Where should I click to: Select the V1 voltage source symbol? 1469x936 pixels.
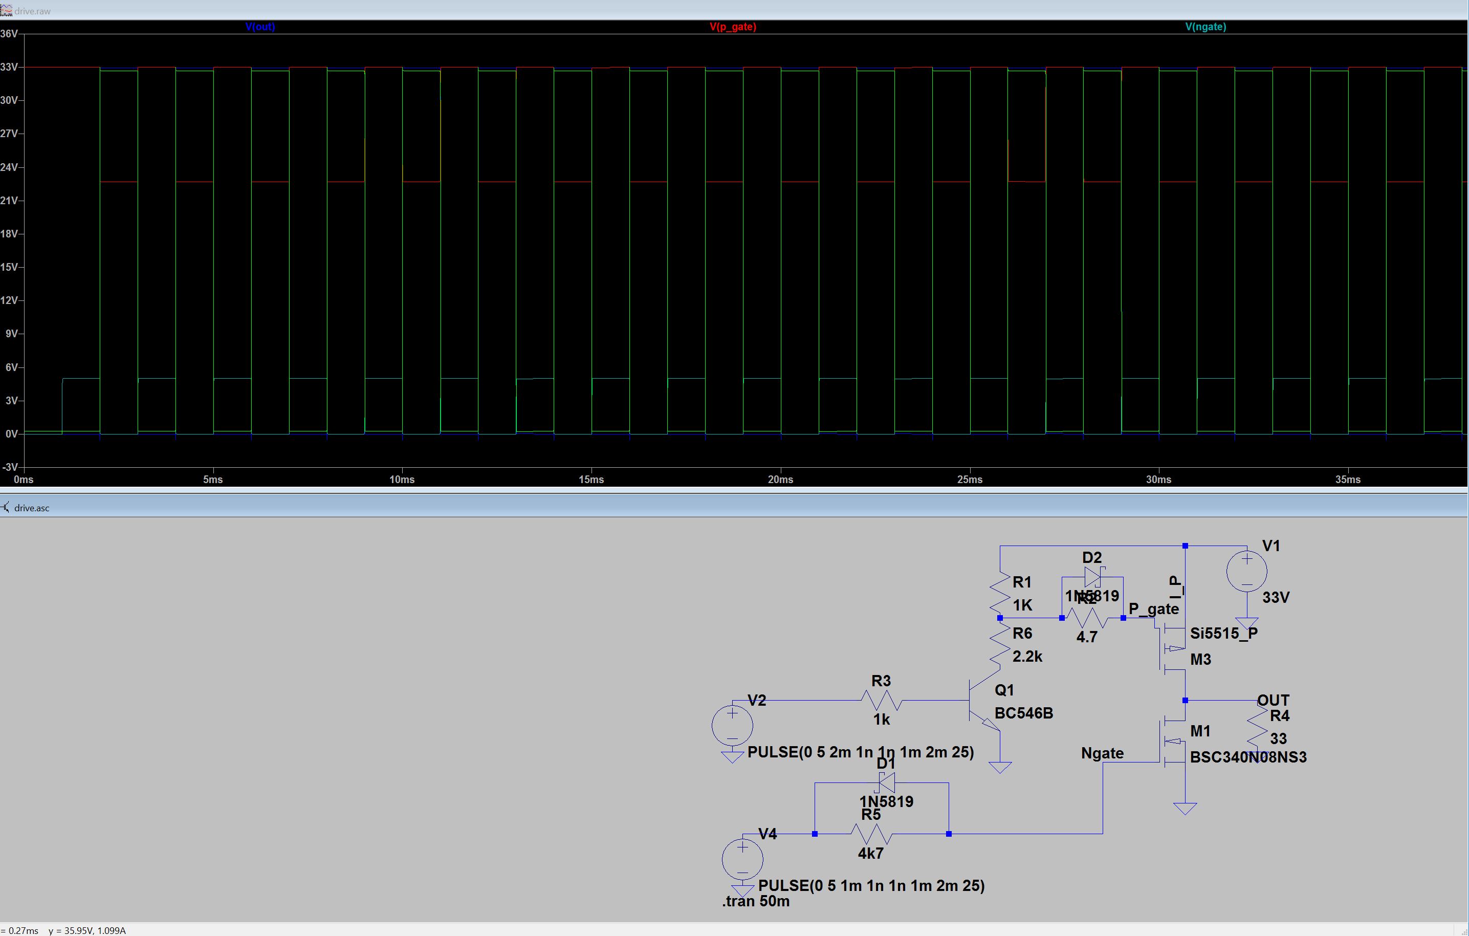click(x=1246, y=572)
